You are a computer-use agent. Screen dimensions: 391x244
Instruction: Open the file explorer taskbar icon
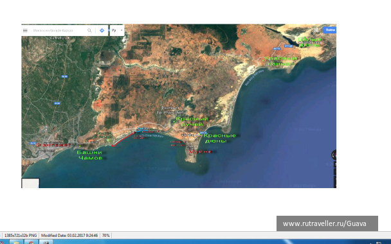click(x=16, y=242)
